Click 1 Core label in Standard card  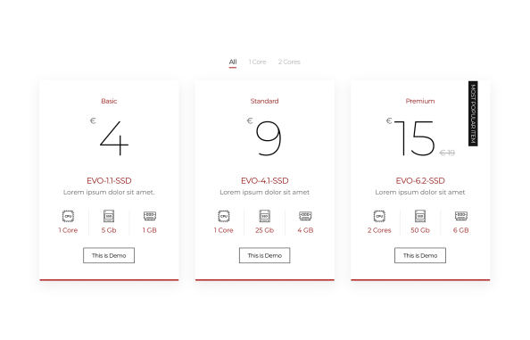223,230
